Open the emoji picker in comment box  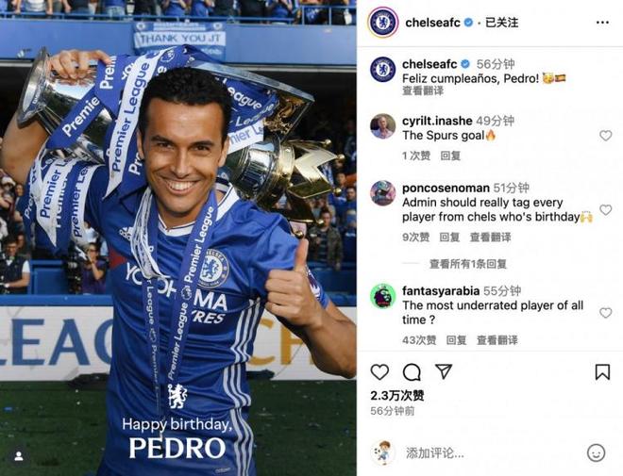[x=596, y=452]
